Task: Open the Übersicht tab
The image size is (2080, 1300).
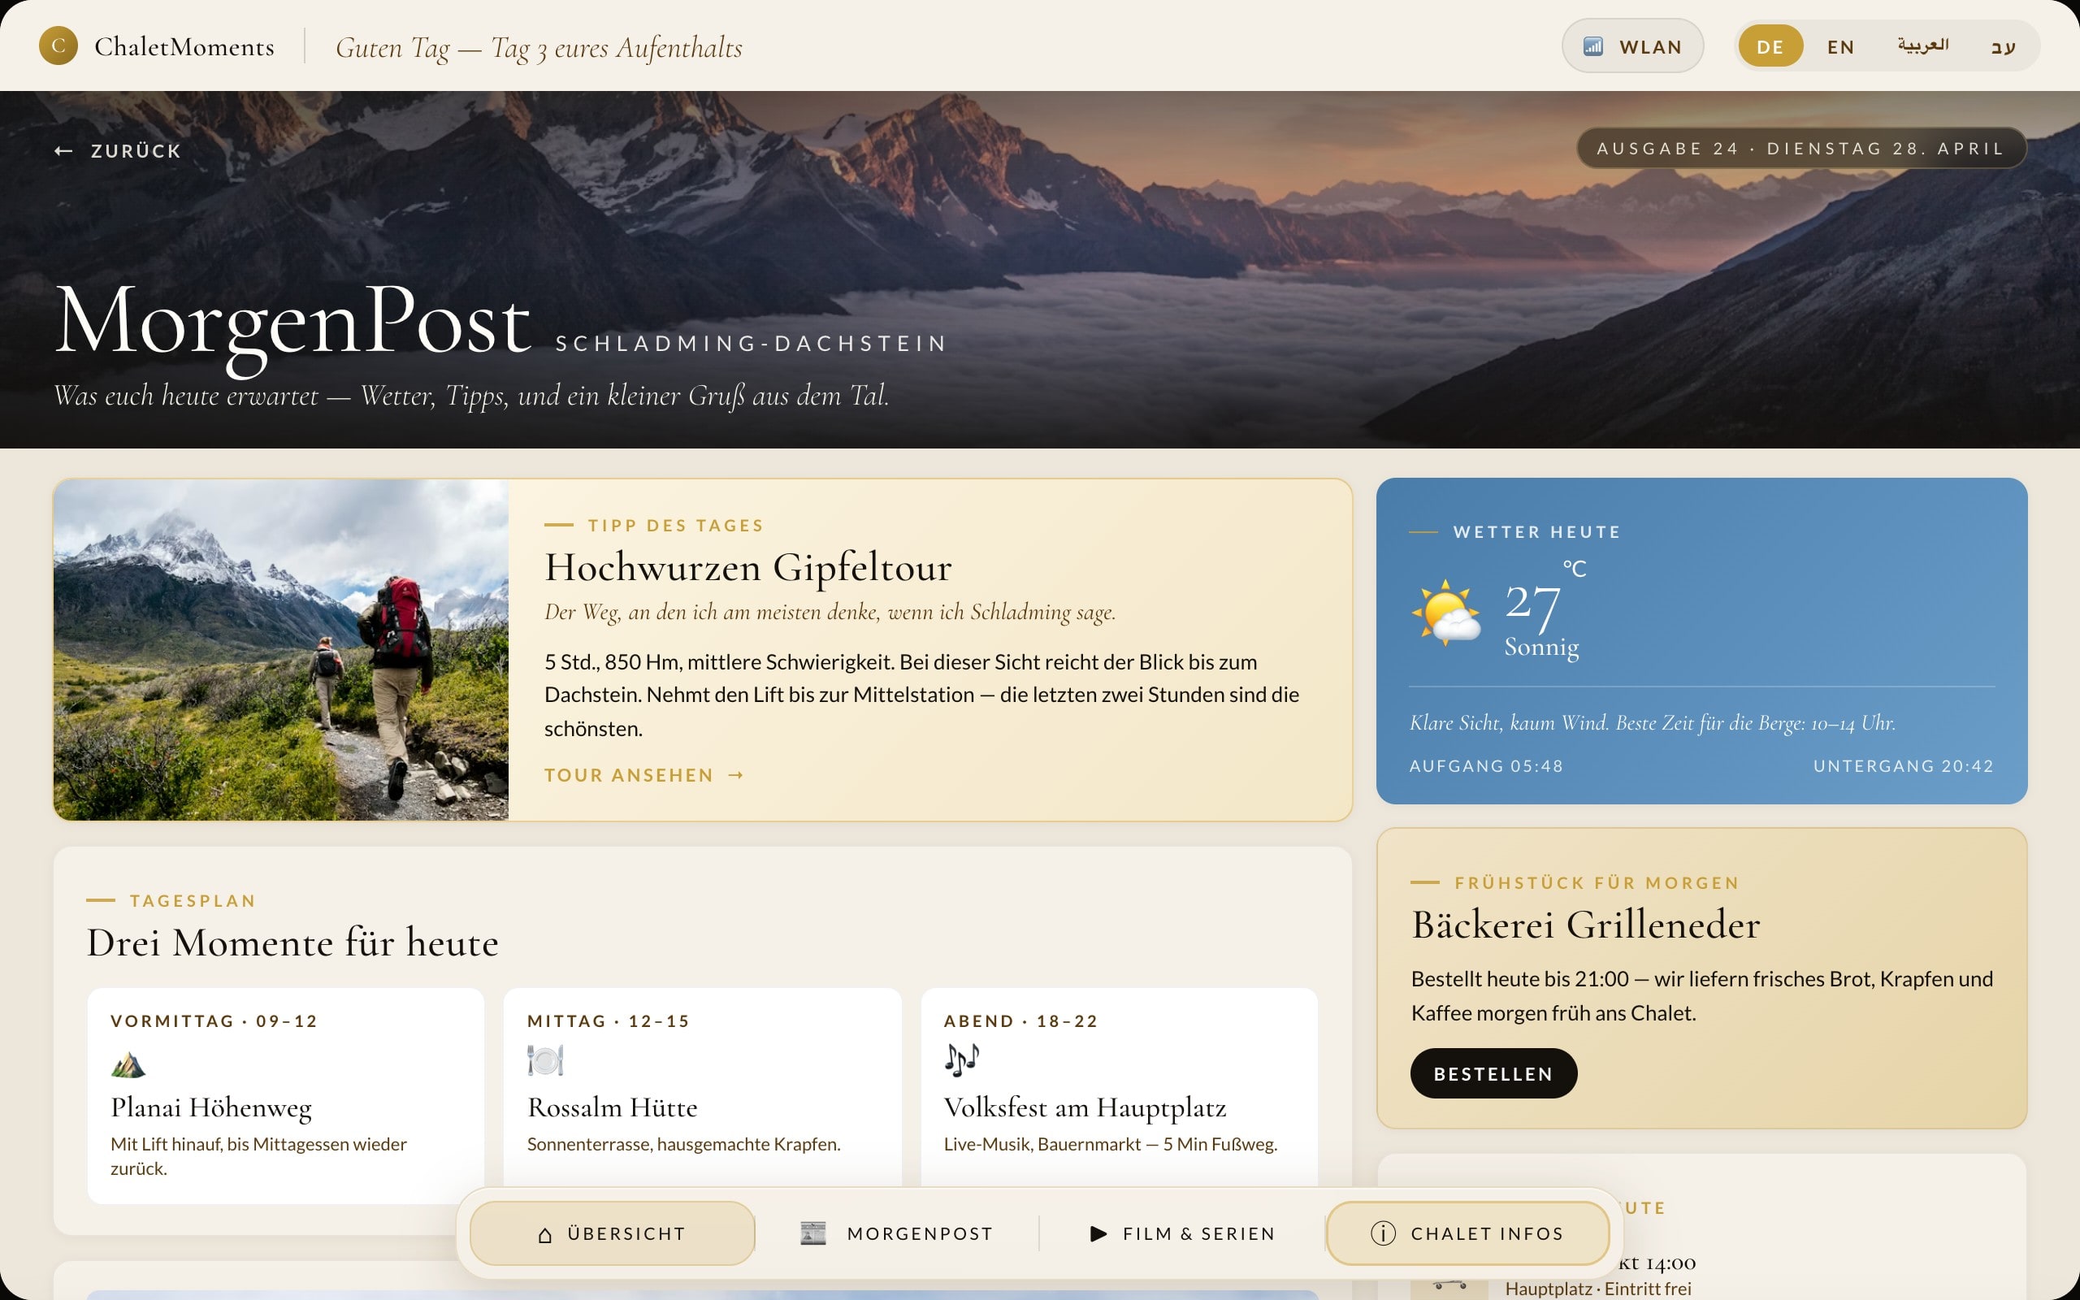Action: click(x=613, y=1234)
